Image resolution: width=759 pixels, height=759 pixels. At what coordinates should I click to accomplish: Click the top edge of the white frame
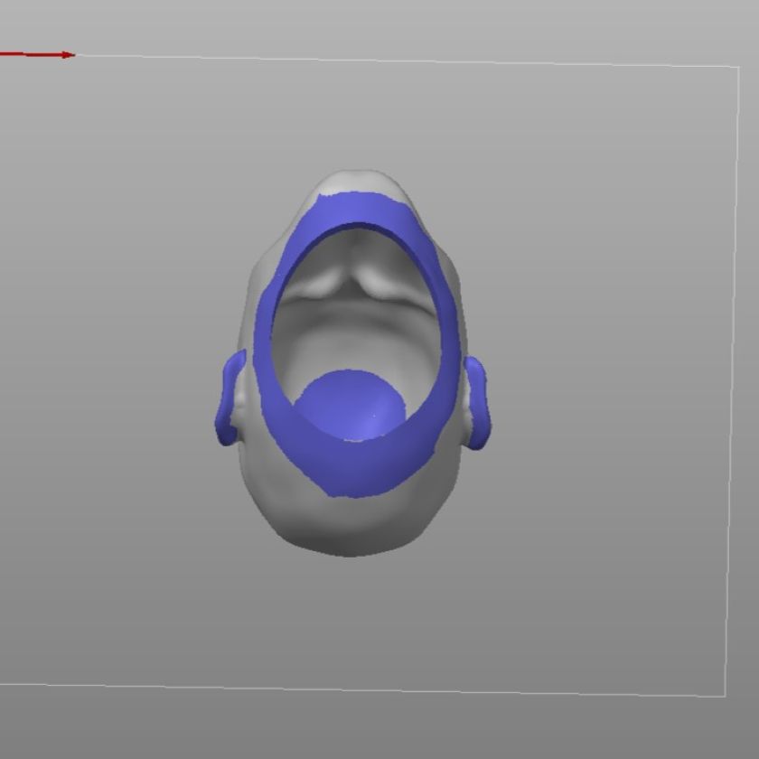pos(407,61)
